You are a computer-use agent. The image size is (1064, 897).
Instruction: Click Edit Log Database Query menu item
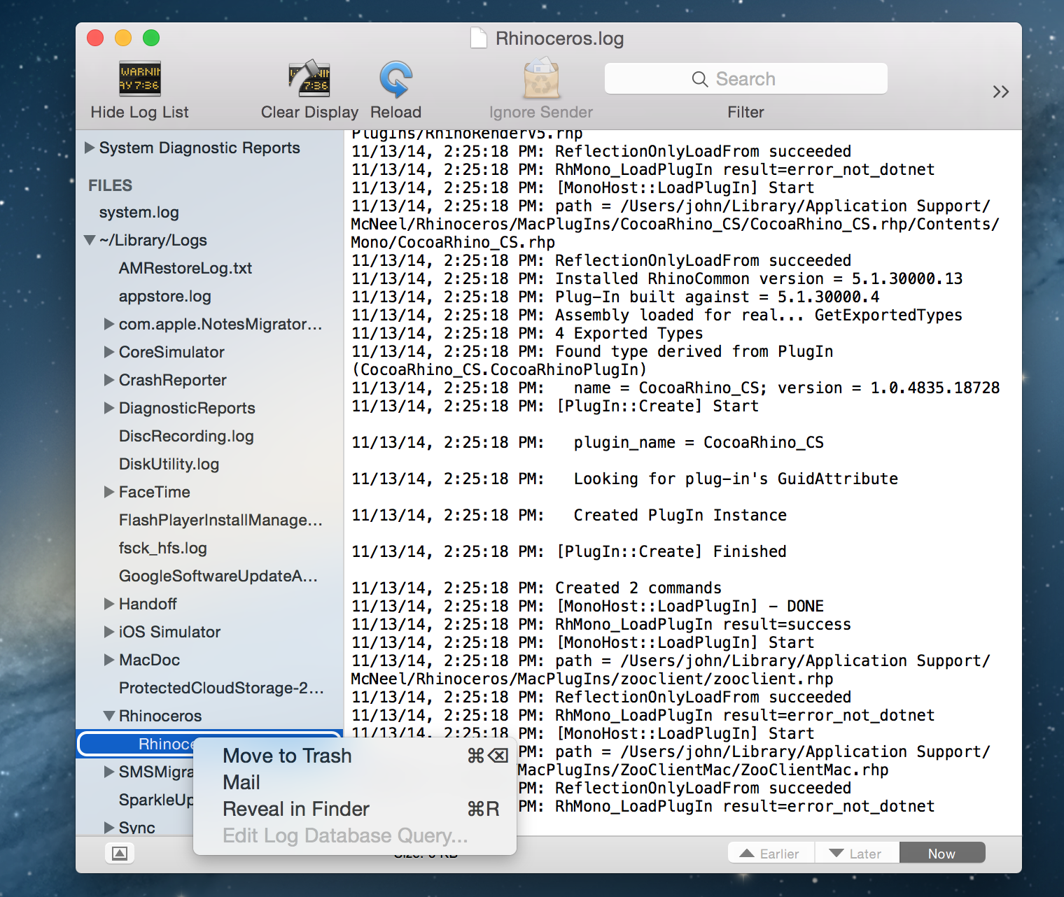pyautogui.click(x=355, y=835)
